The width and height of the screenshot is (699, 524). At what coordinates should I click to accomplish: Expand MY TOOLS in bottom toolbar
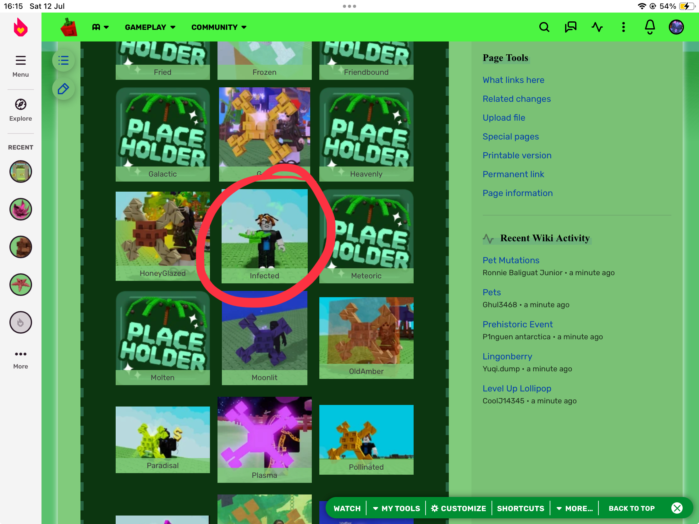coord(396,508)
